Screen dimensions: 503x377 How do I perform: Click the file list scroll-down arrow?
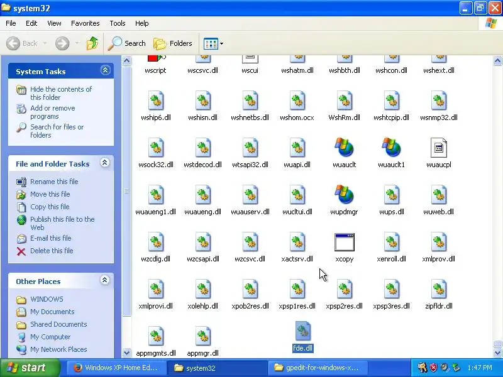[x=497, y=353]
